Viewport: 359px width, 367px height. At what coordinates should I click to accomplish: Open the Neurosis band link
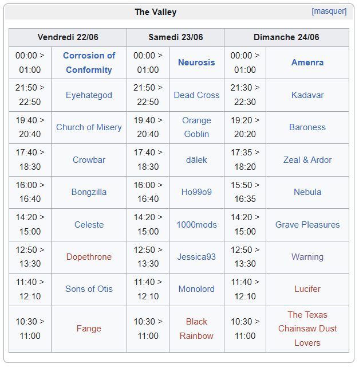coord(196,63)
